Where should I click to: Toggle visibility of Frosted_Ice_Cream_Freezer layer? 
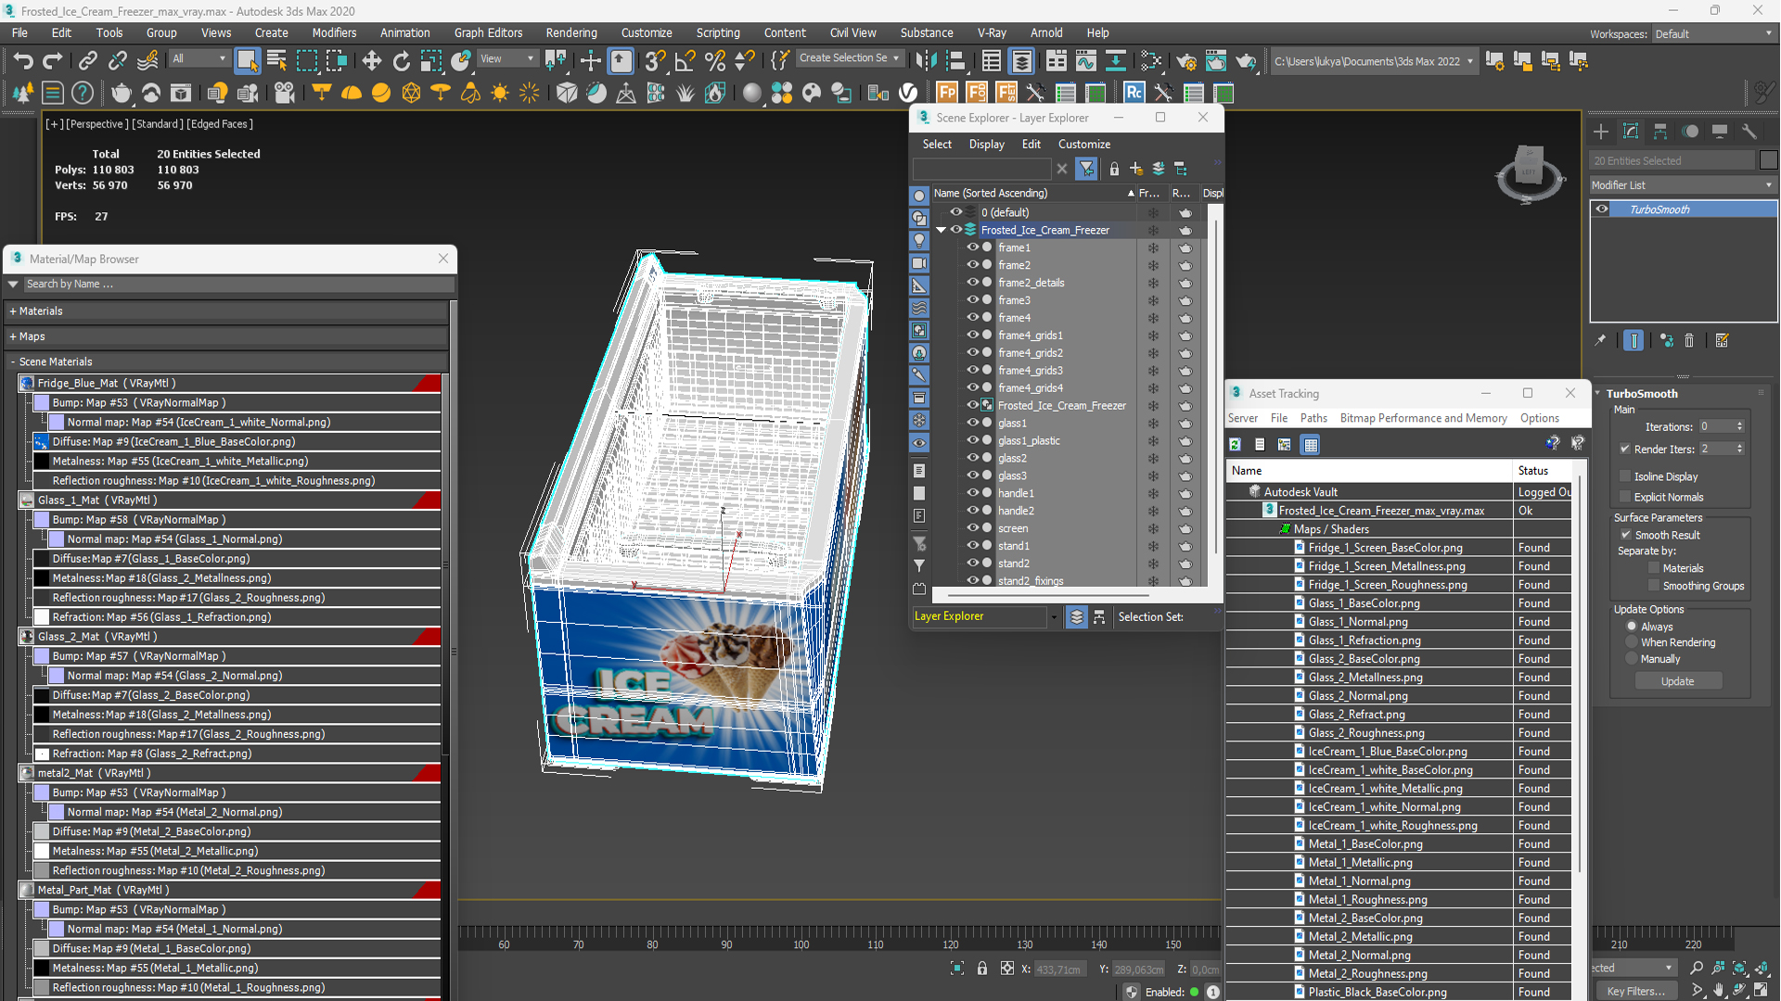(955, 230)
